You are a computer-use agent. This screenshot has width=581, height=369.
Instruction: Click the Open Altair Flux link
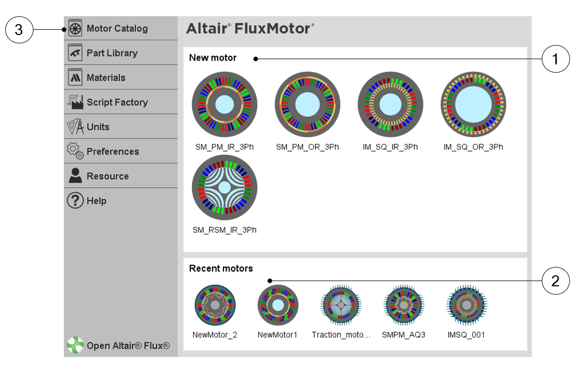click(x=128, y=345)
